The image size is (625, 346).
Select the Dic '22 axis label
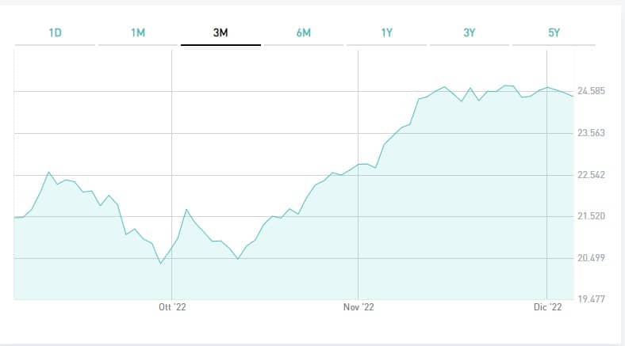coord(547,308)
